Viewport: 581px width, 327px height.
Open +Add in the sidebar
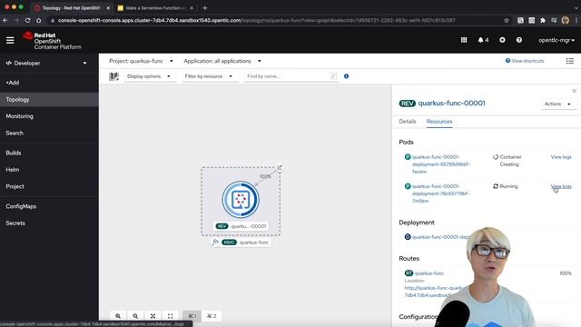click(x=49, y=83)
